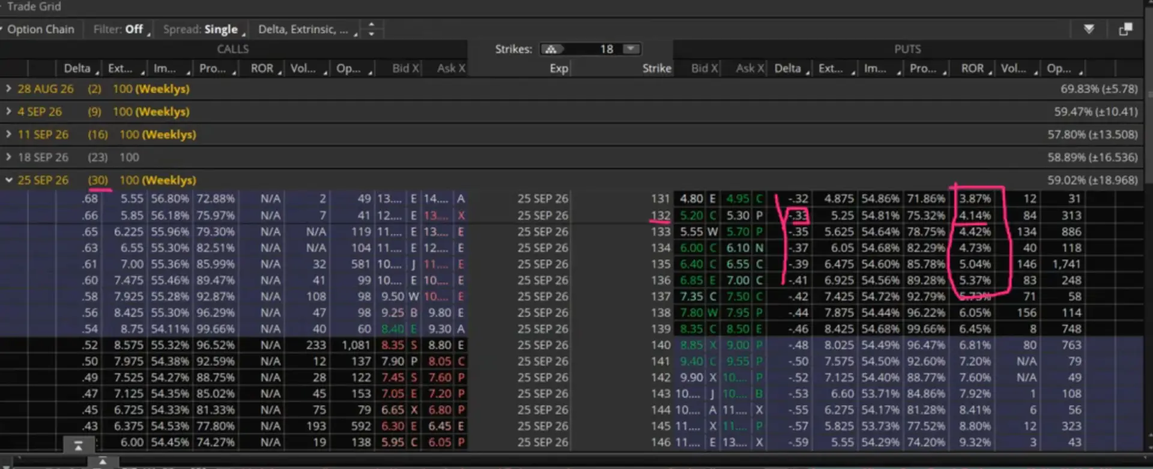Click put ask 7.00 at strike 136
Viewport: 1153px width, 469px height.
737,280
